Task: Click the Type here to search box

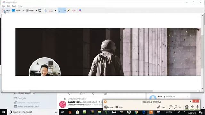Action: [33, 112]
